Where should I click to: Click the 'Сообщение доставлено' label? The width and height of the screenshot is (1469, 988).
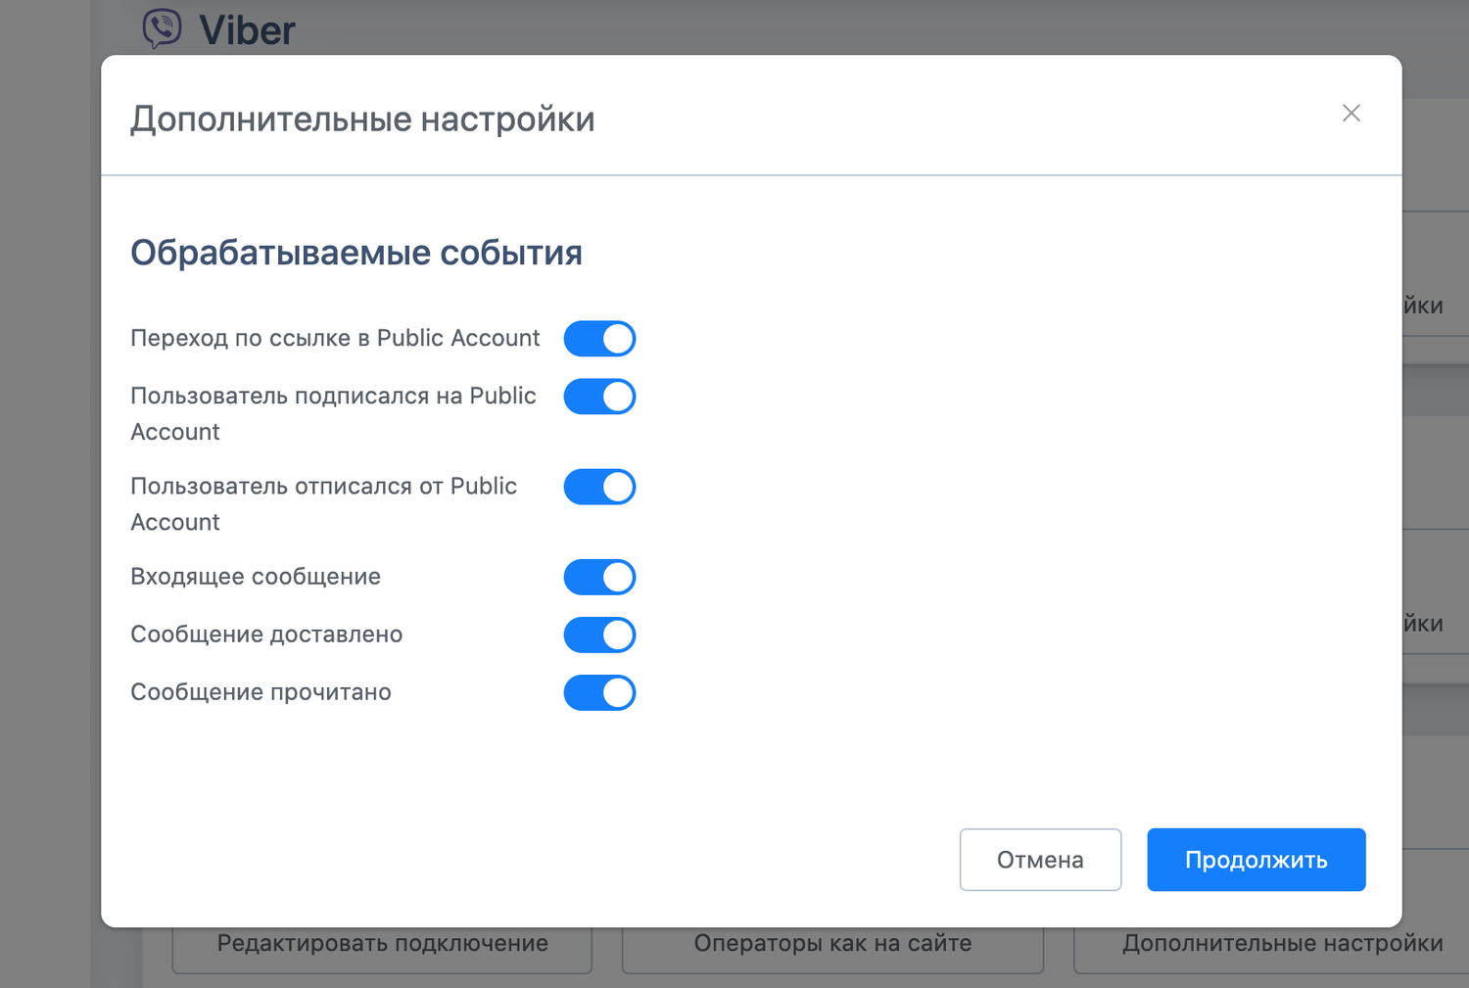(x=266, y=635)
